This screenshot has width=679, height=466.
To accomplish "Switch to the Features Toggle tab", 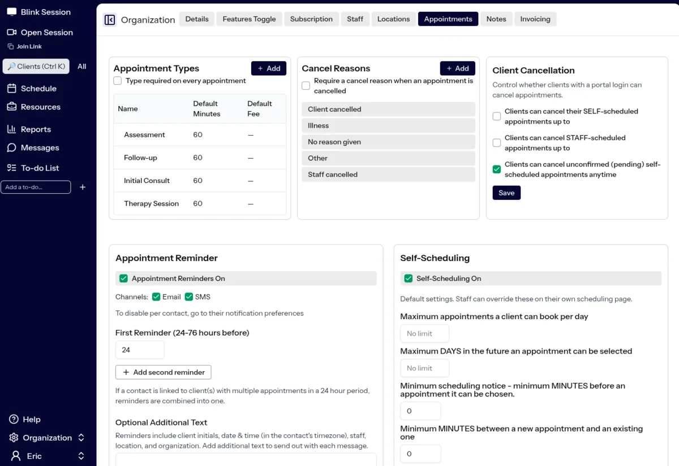I will pos(249,19).
